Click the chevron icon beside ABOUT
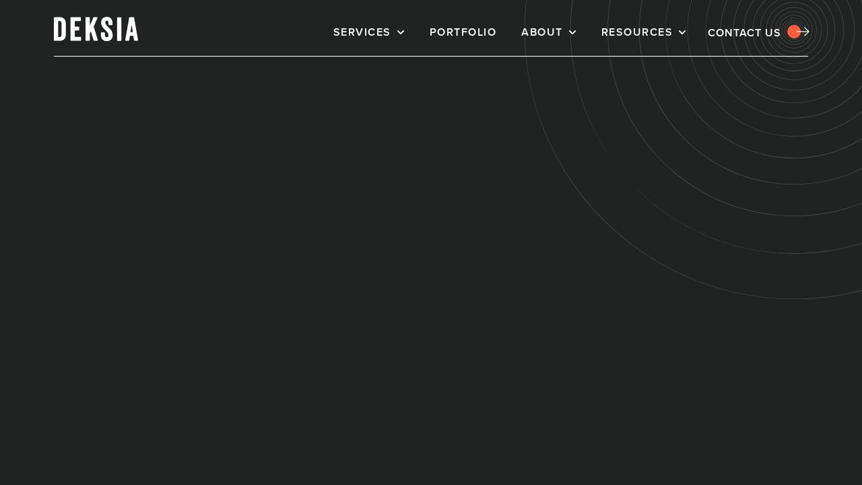The height and width of the screenshot is (485, 862). (572, 32)
